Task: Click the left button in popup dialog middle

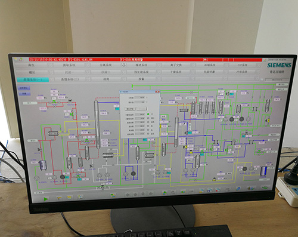Action: tap(130, 109)
